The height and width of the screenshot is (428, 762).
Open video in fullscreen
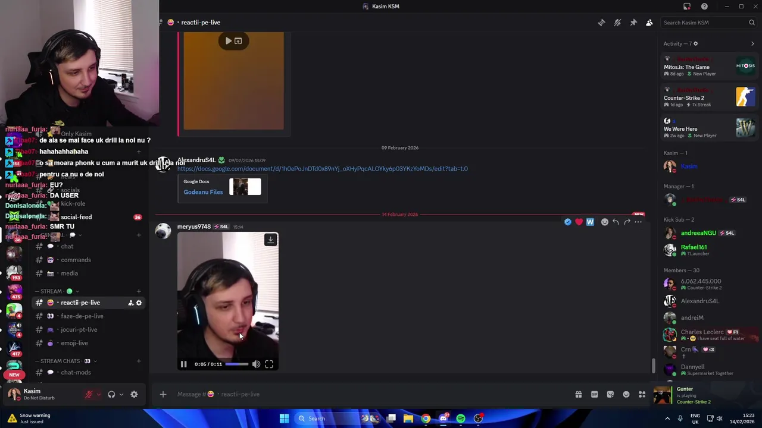269,364
